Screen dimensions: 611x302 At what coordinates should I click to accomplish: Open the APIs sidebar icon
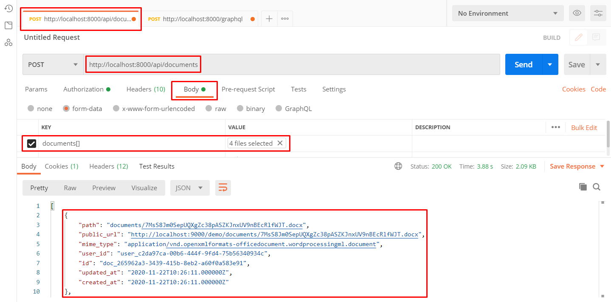click(8, 42)
